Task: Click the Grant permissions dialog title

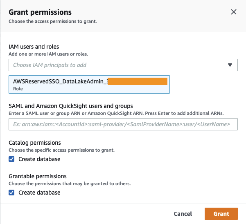Action: [40, 12]
